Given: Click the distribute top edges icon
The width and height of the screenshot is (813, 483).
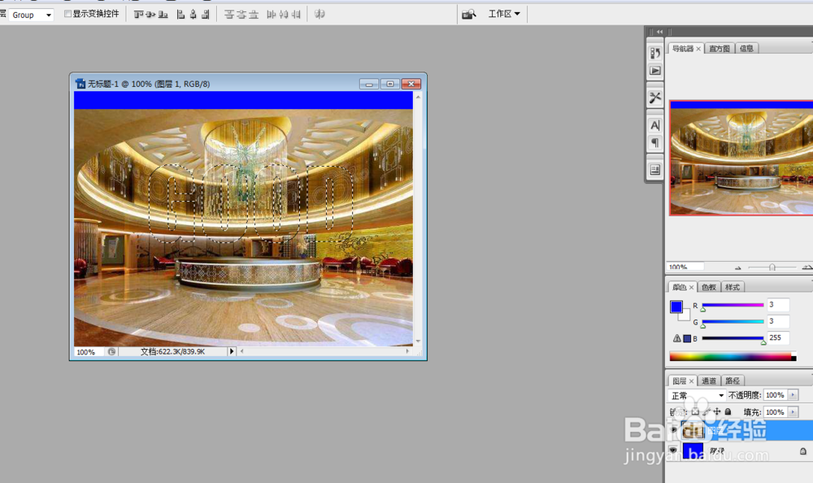Looking at the screenshot, I should tap(229, 15).
